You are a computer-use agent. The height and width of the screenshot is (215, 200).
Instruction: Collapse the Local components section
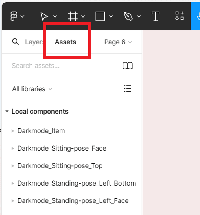coord(7,111)
